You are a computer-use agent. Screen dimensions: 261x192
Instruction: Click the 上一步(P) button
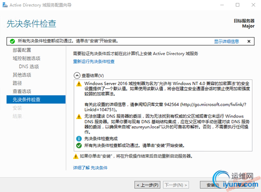(147, 185)
